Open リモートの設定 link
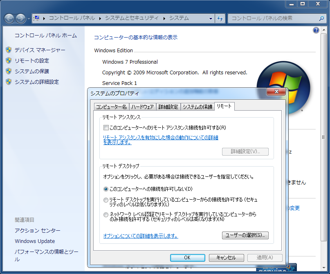 32,61
